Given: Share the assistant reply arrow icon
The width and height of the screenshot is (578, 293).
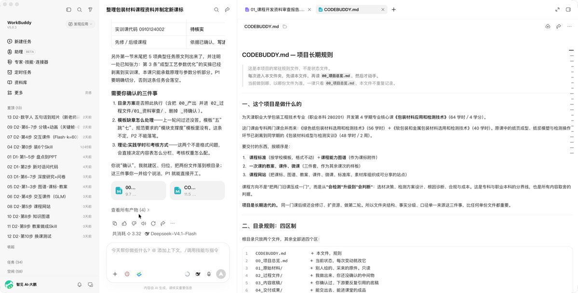Looking at the screenshot, I should pos(162,223).
